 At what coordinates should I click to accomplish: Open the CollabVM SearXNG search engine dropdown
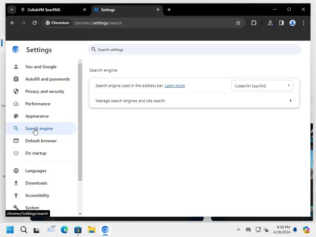coord(262,86)
